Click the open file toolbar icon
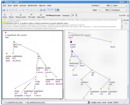 point(3,10)
